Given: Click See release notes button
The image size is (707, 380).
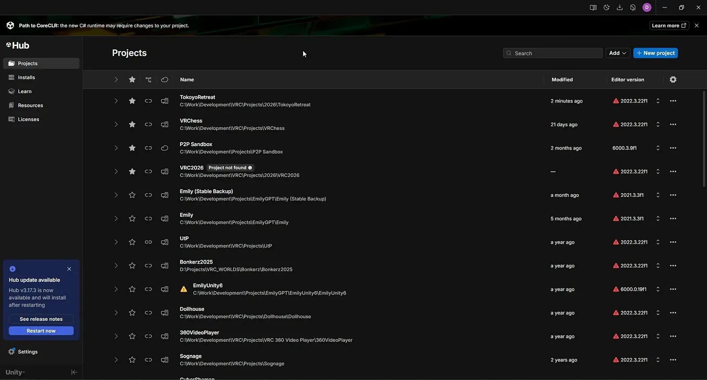Looking at the screenshot, I should (41, 319).
